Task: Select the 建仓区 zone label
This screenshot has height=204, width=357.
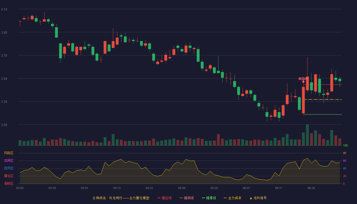Action: [9, 176]
